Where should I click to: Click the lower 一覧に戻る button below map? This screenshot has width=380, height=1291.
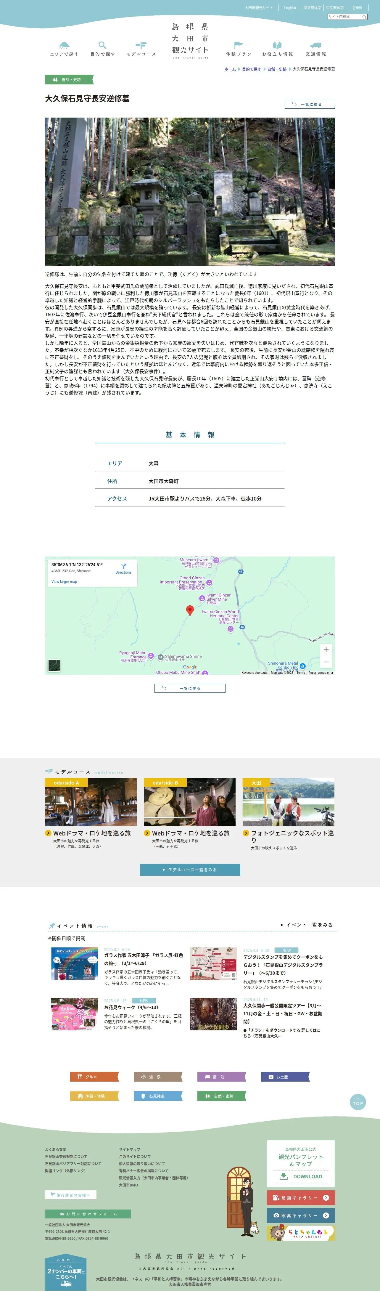coord(190,688)
